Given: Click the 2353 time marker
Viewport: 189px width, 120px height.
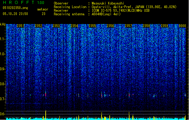Looking at the screenshot, I should [56, 26].
